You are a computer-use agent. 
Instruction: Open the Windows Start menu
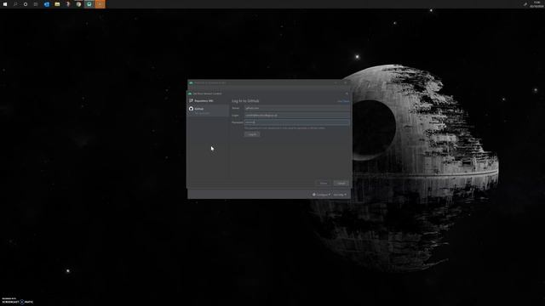pyautogui.click(x=5, y=4)
